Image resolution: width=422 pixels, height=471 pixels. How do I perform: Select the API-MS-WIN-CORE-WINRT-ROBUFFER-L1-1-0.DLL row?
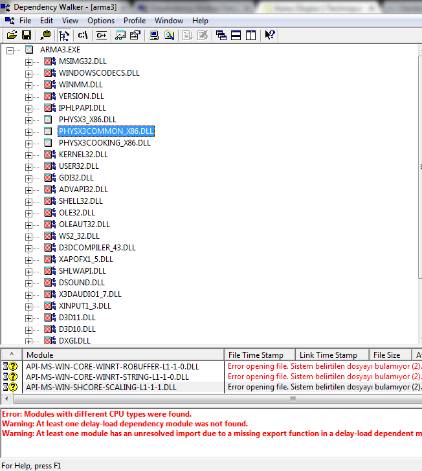(x=212, y=366)
